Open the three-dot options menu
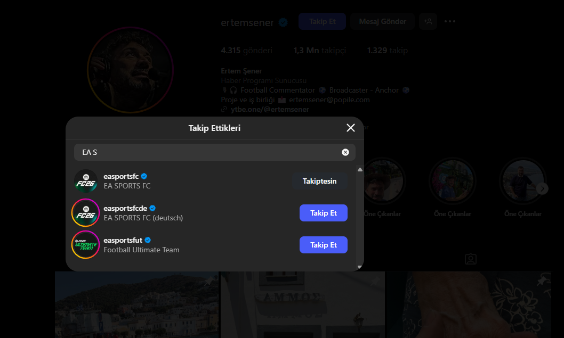 (449, 21)
